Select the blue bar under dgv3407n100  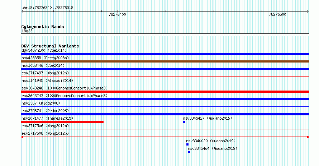click(165, 54)
